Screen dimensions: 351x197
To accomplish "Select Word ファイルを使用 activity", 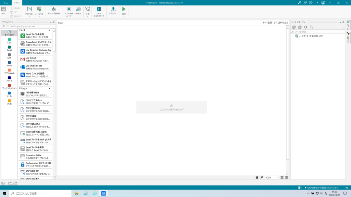I will 35,75.
